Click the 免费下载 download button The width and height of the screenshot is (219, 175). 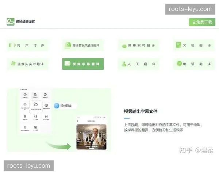point(202,22)
